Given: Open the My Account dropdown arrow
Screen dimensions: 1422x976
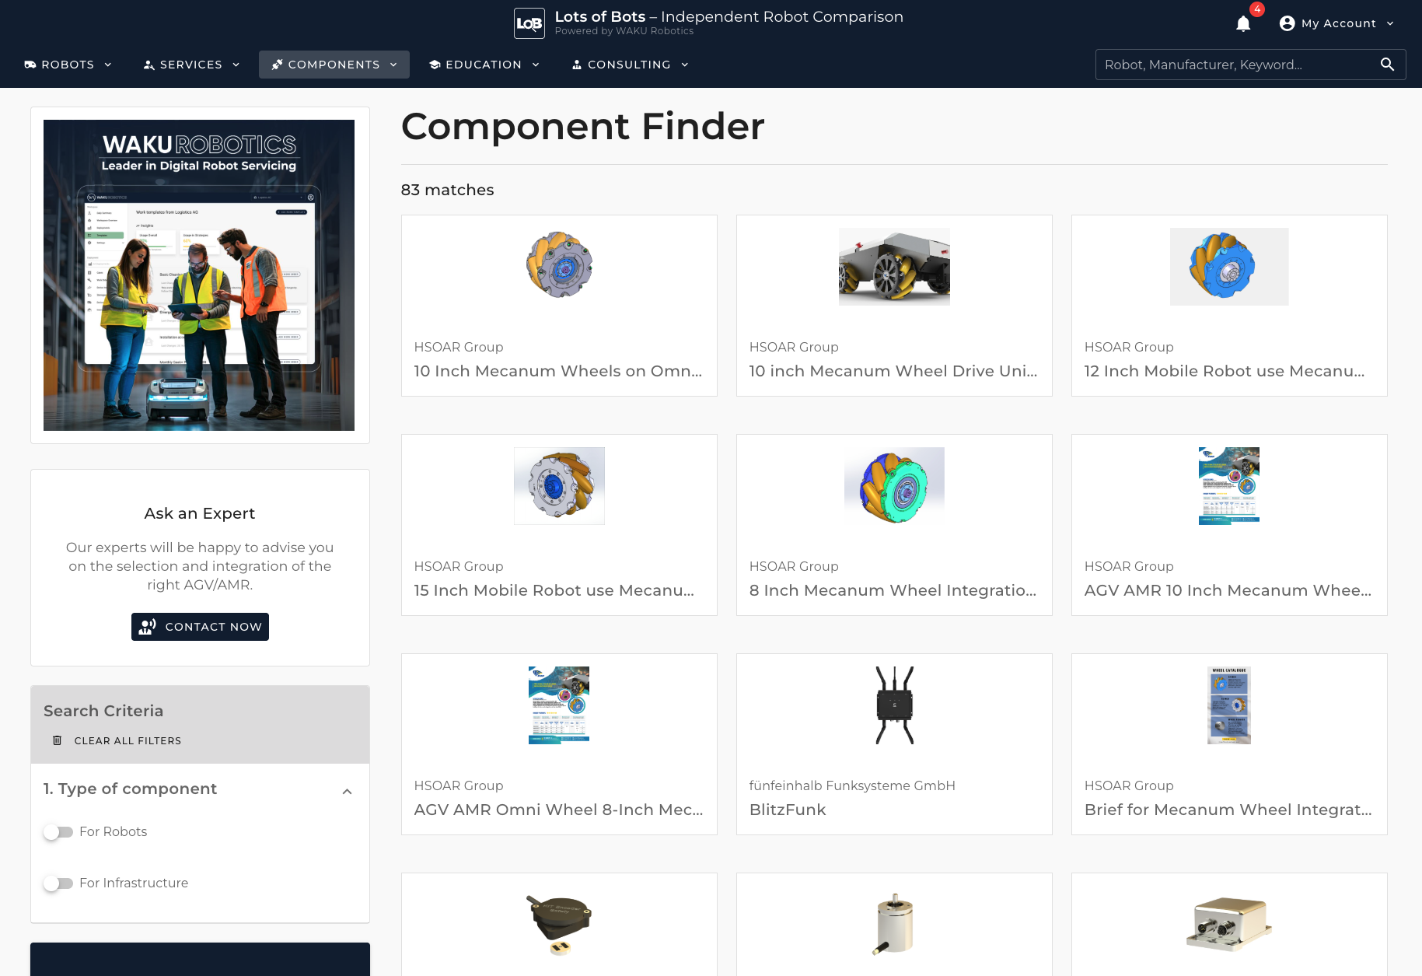Looking at the screenshot, I should 1390,23.
